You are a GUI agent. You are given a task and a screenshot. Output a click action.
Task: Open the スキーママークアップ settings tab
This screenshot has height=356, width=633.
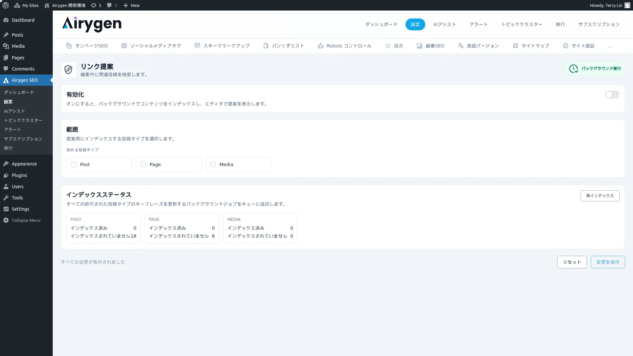point(222,46)
